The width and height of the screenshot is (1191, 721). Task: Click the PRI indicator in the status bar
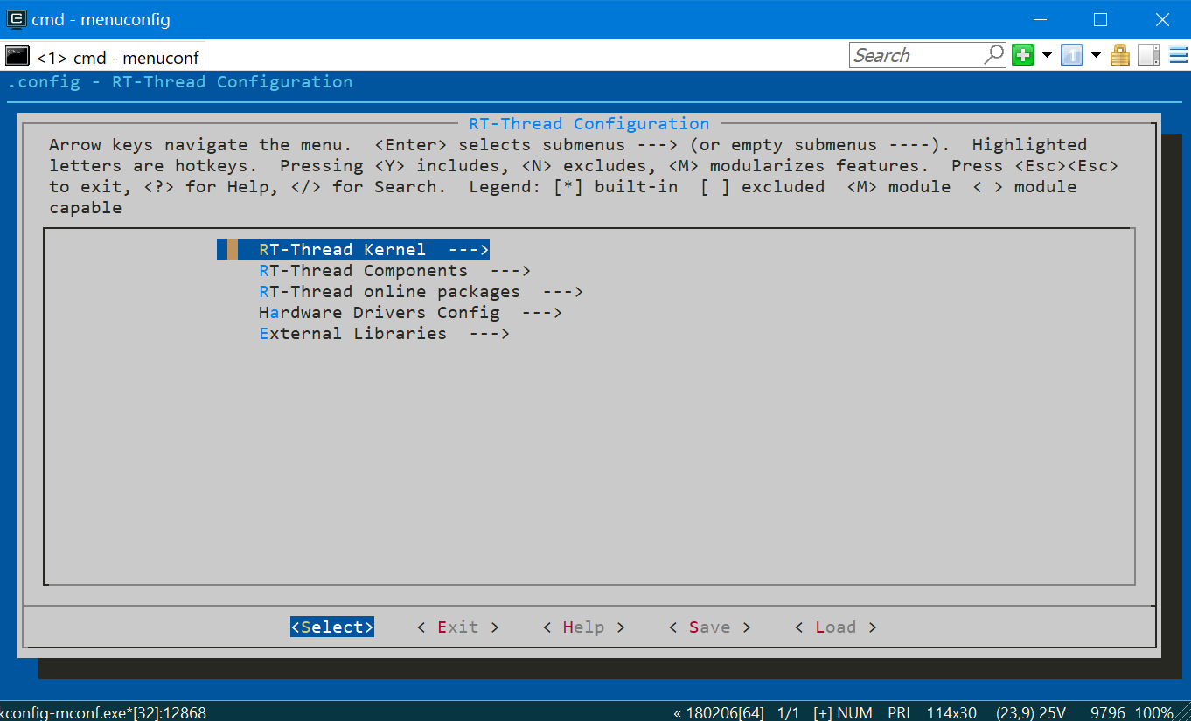pos(899,712)
